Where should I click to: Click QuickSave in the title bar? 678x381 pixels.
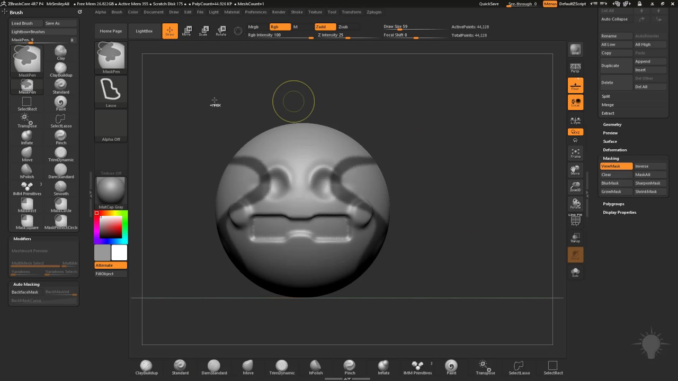489,4
